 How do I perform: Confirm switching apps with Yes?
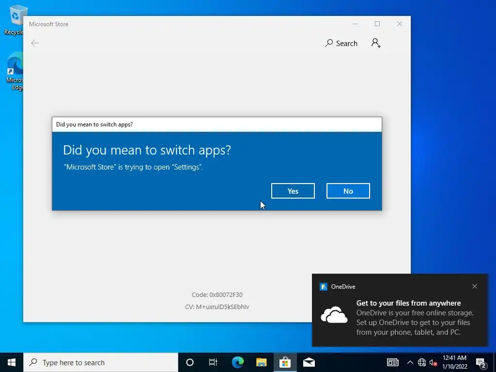tap(293, 191)
